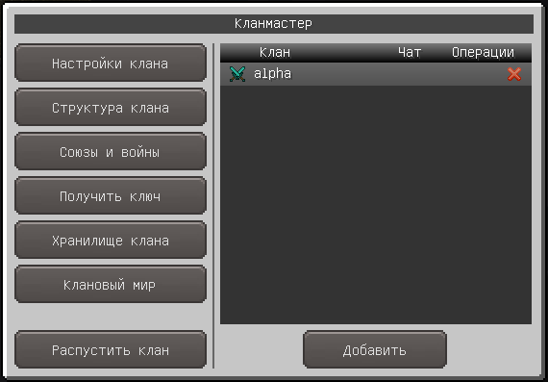Click the Добавить button below the list
548x382 pixels.
point(375,349)
